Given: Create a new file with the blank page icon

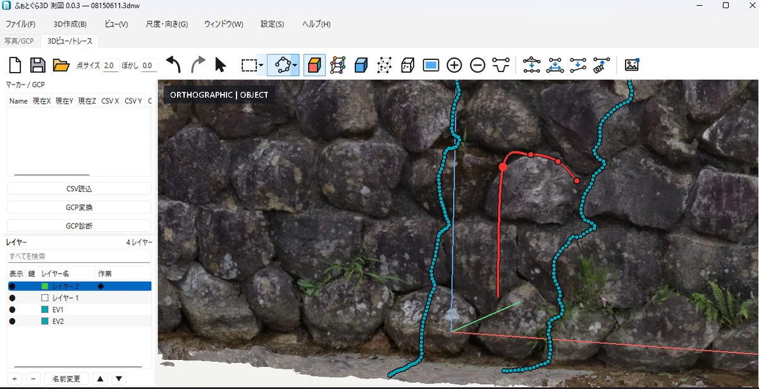Looking at the screenshot, I should [x=15, y=65].
